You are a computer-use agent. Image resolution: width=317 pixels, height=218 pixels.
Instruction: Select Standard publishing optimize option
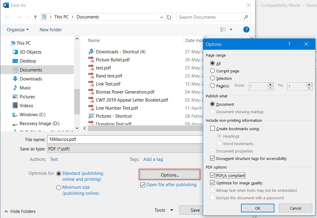coord(59,174)
